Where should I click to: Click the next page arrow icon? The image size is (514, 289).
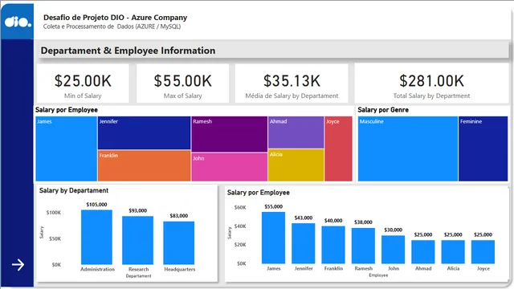[18, 265]
